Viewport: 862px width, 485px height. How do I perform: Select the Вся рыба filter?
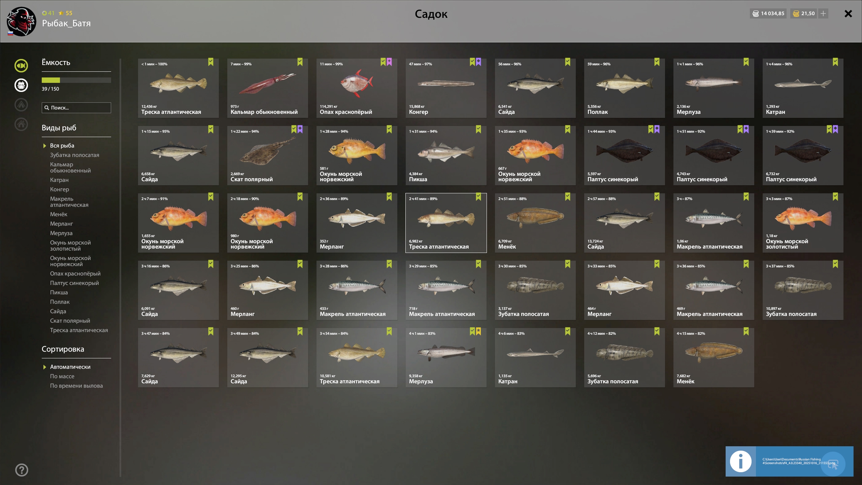62,145
